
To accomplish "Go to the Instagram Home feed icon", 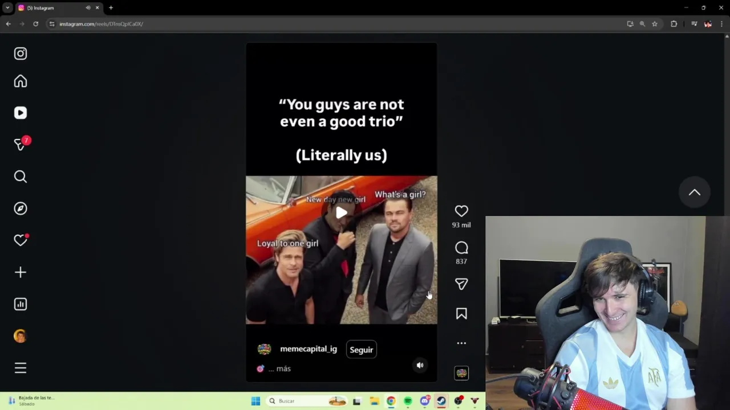I will click(x=21, y=81).
